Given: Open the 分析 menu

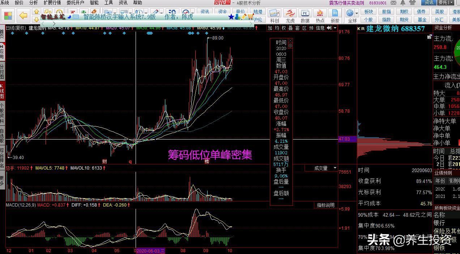Looking at the screenshot, I should 33,3.
